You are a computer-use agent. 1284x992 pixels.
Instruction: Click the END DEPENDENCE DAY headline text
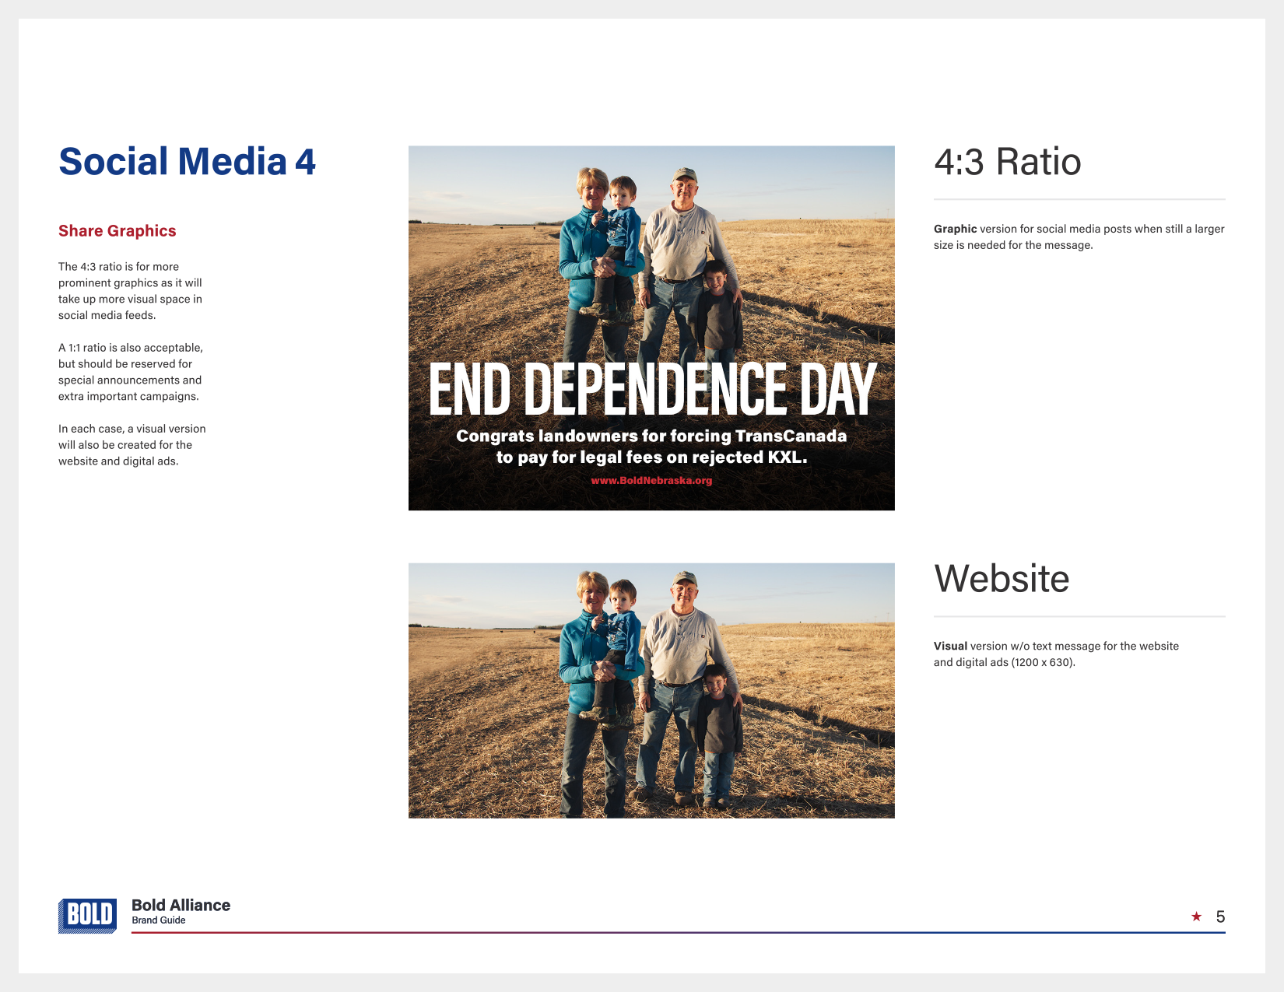(x=652, y=389)
